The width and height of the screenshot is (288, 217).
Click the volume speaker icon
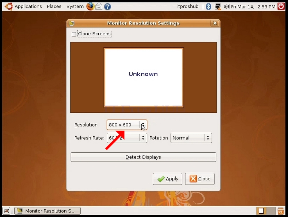coord(226,7)
